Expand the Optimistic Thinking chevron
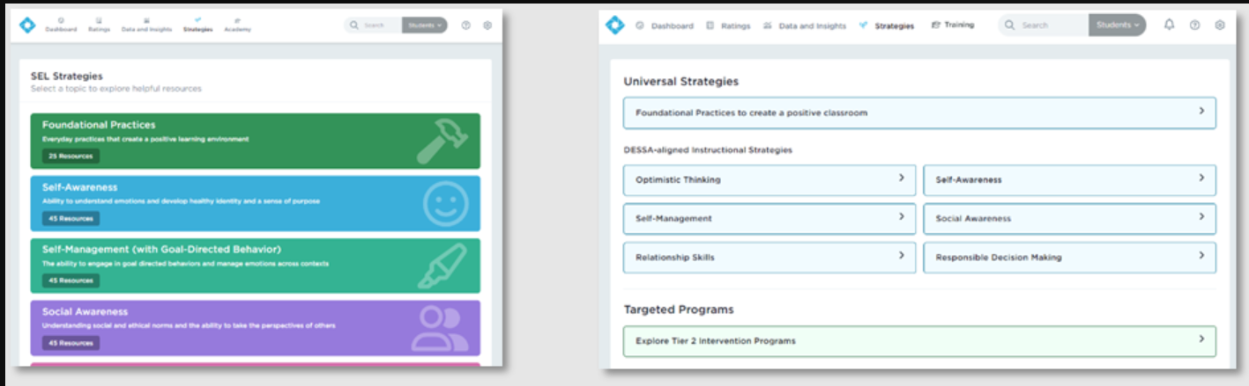The width and height of the screenshot is (1249, 386). (901, 178)
